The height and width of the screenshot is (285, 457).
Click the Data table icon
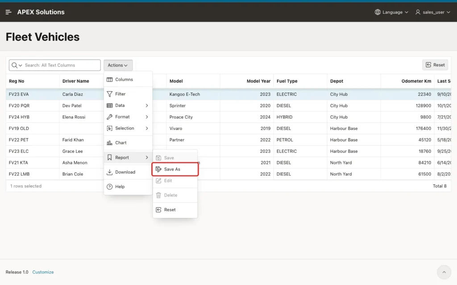[x=110, y=105]
